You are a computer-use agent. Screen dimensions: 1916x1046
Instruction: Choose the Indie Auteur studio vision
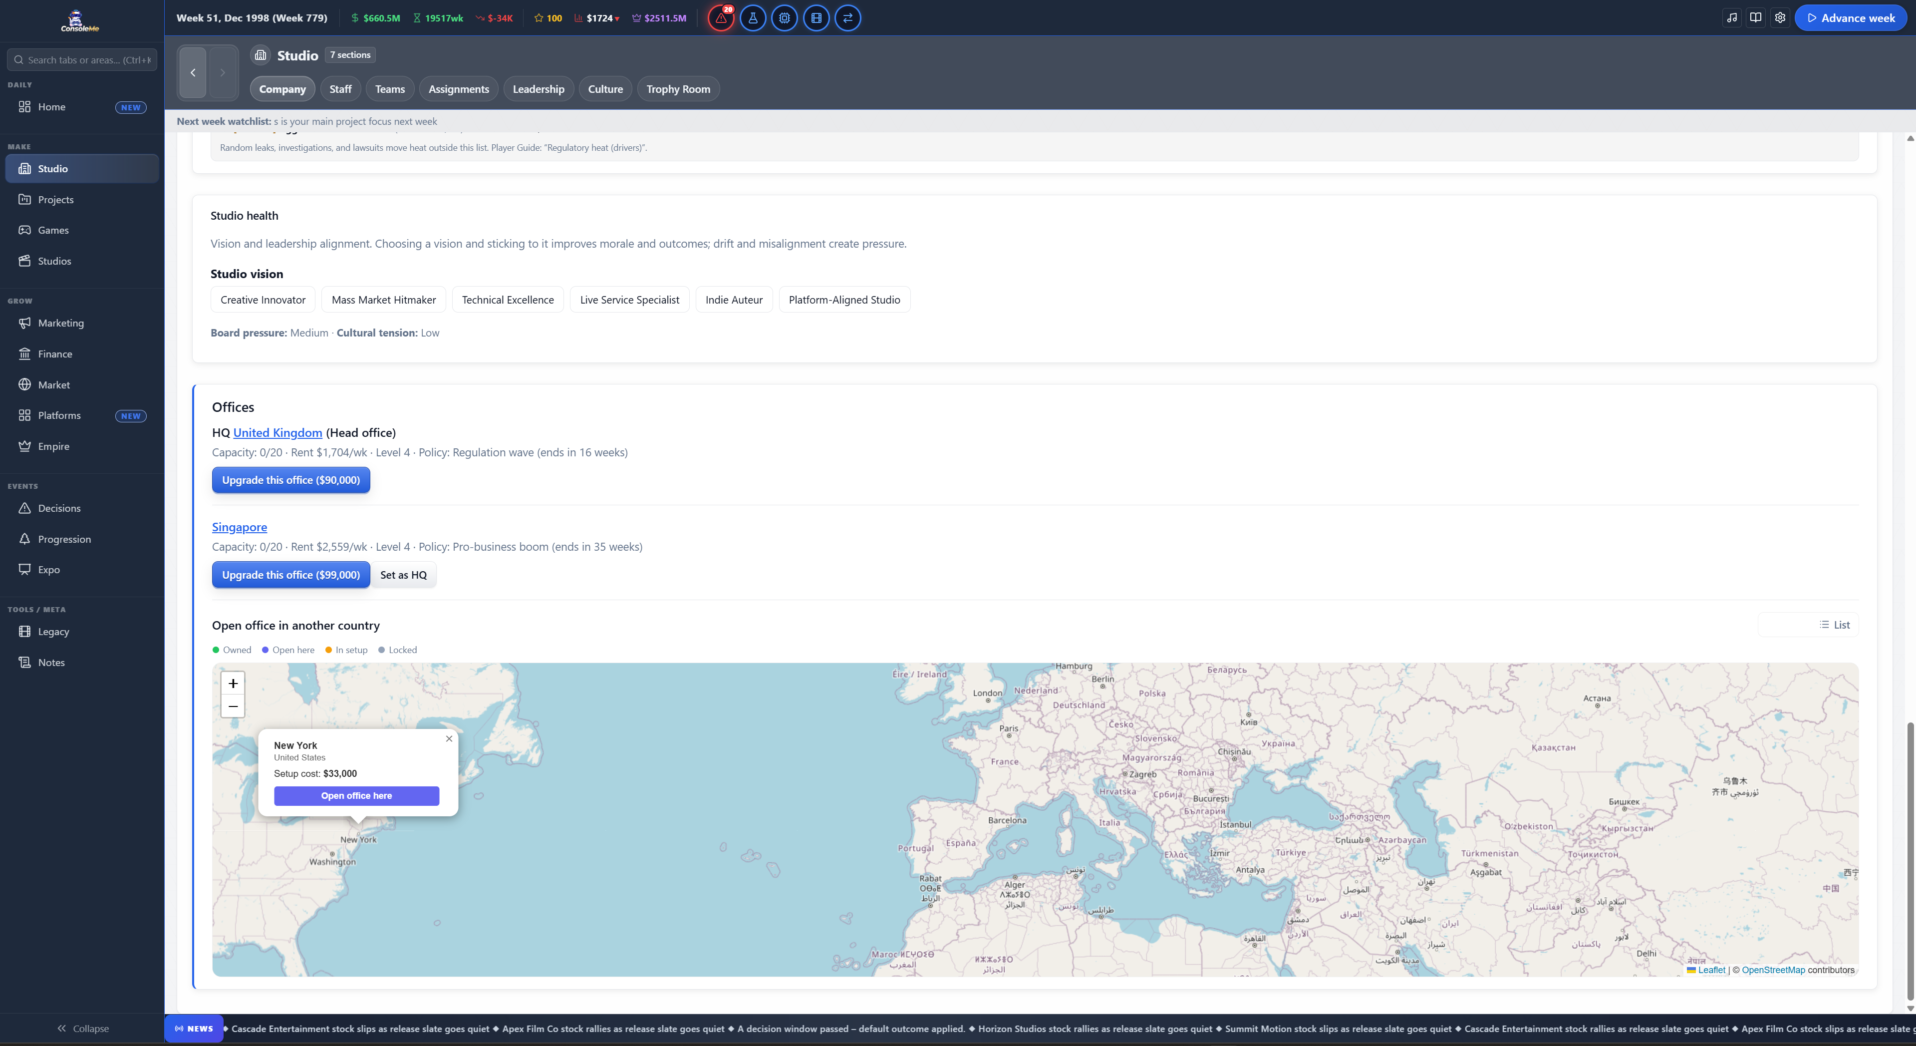[x=734, y=300]
